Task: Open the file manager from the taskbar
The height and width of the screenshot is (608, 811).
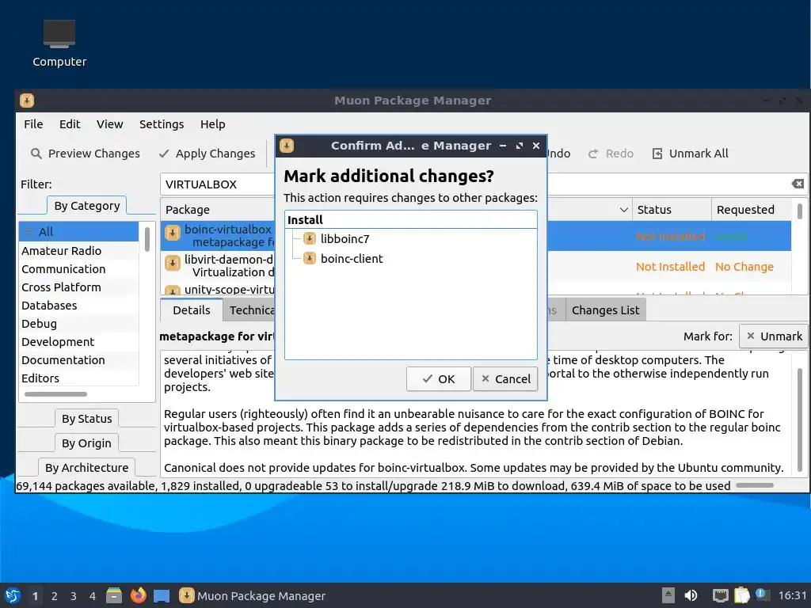Action: [114, 595]
